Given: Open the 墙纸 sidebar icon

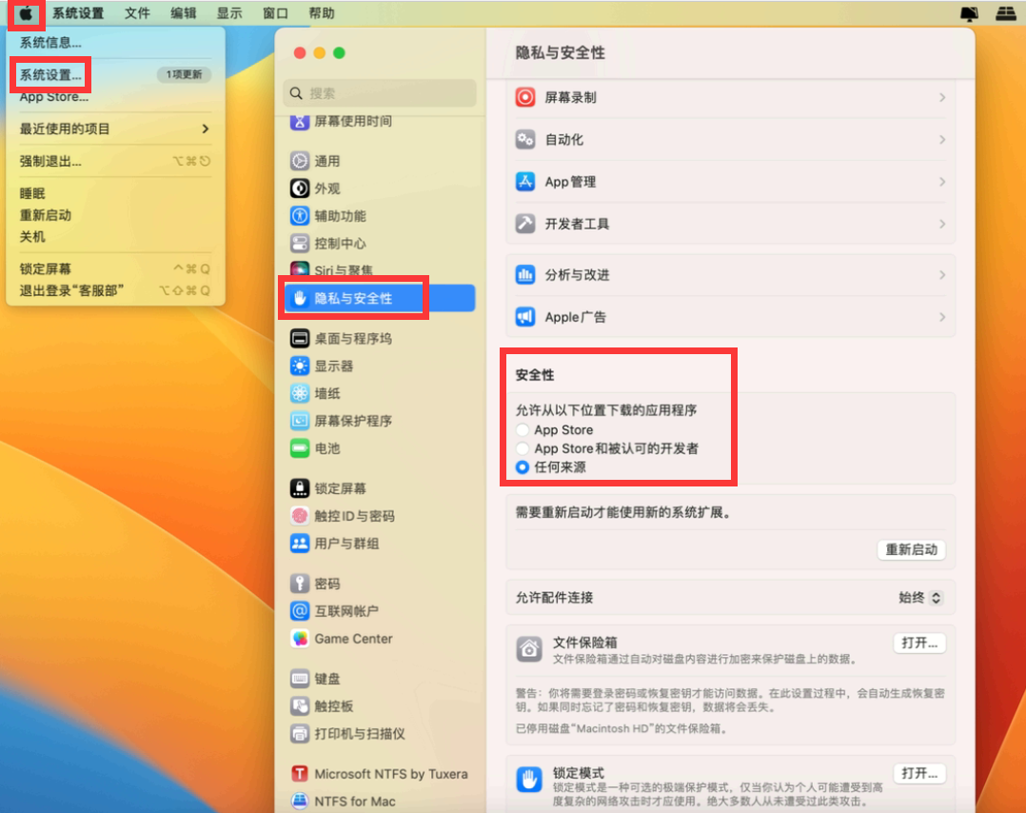Looking at the screenshot, I should coord(300,393).
